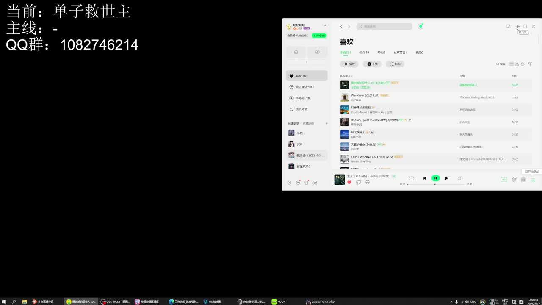Click the 下载 download button
542x305 pixels.
372,64
